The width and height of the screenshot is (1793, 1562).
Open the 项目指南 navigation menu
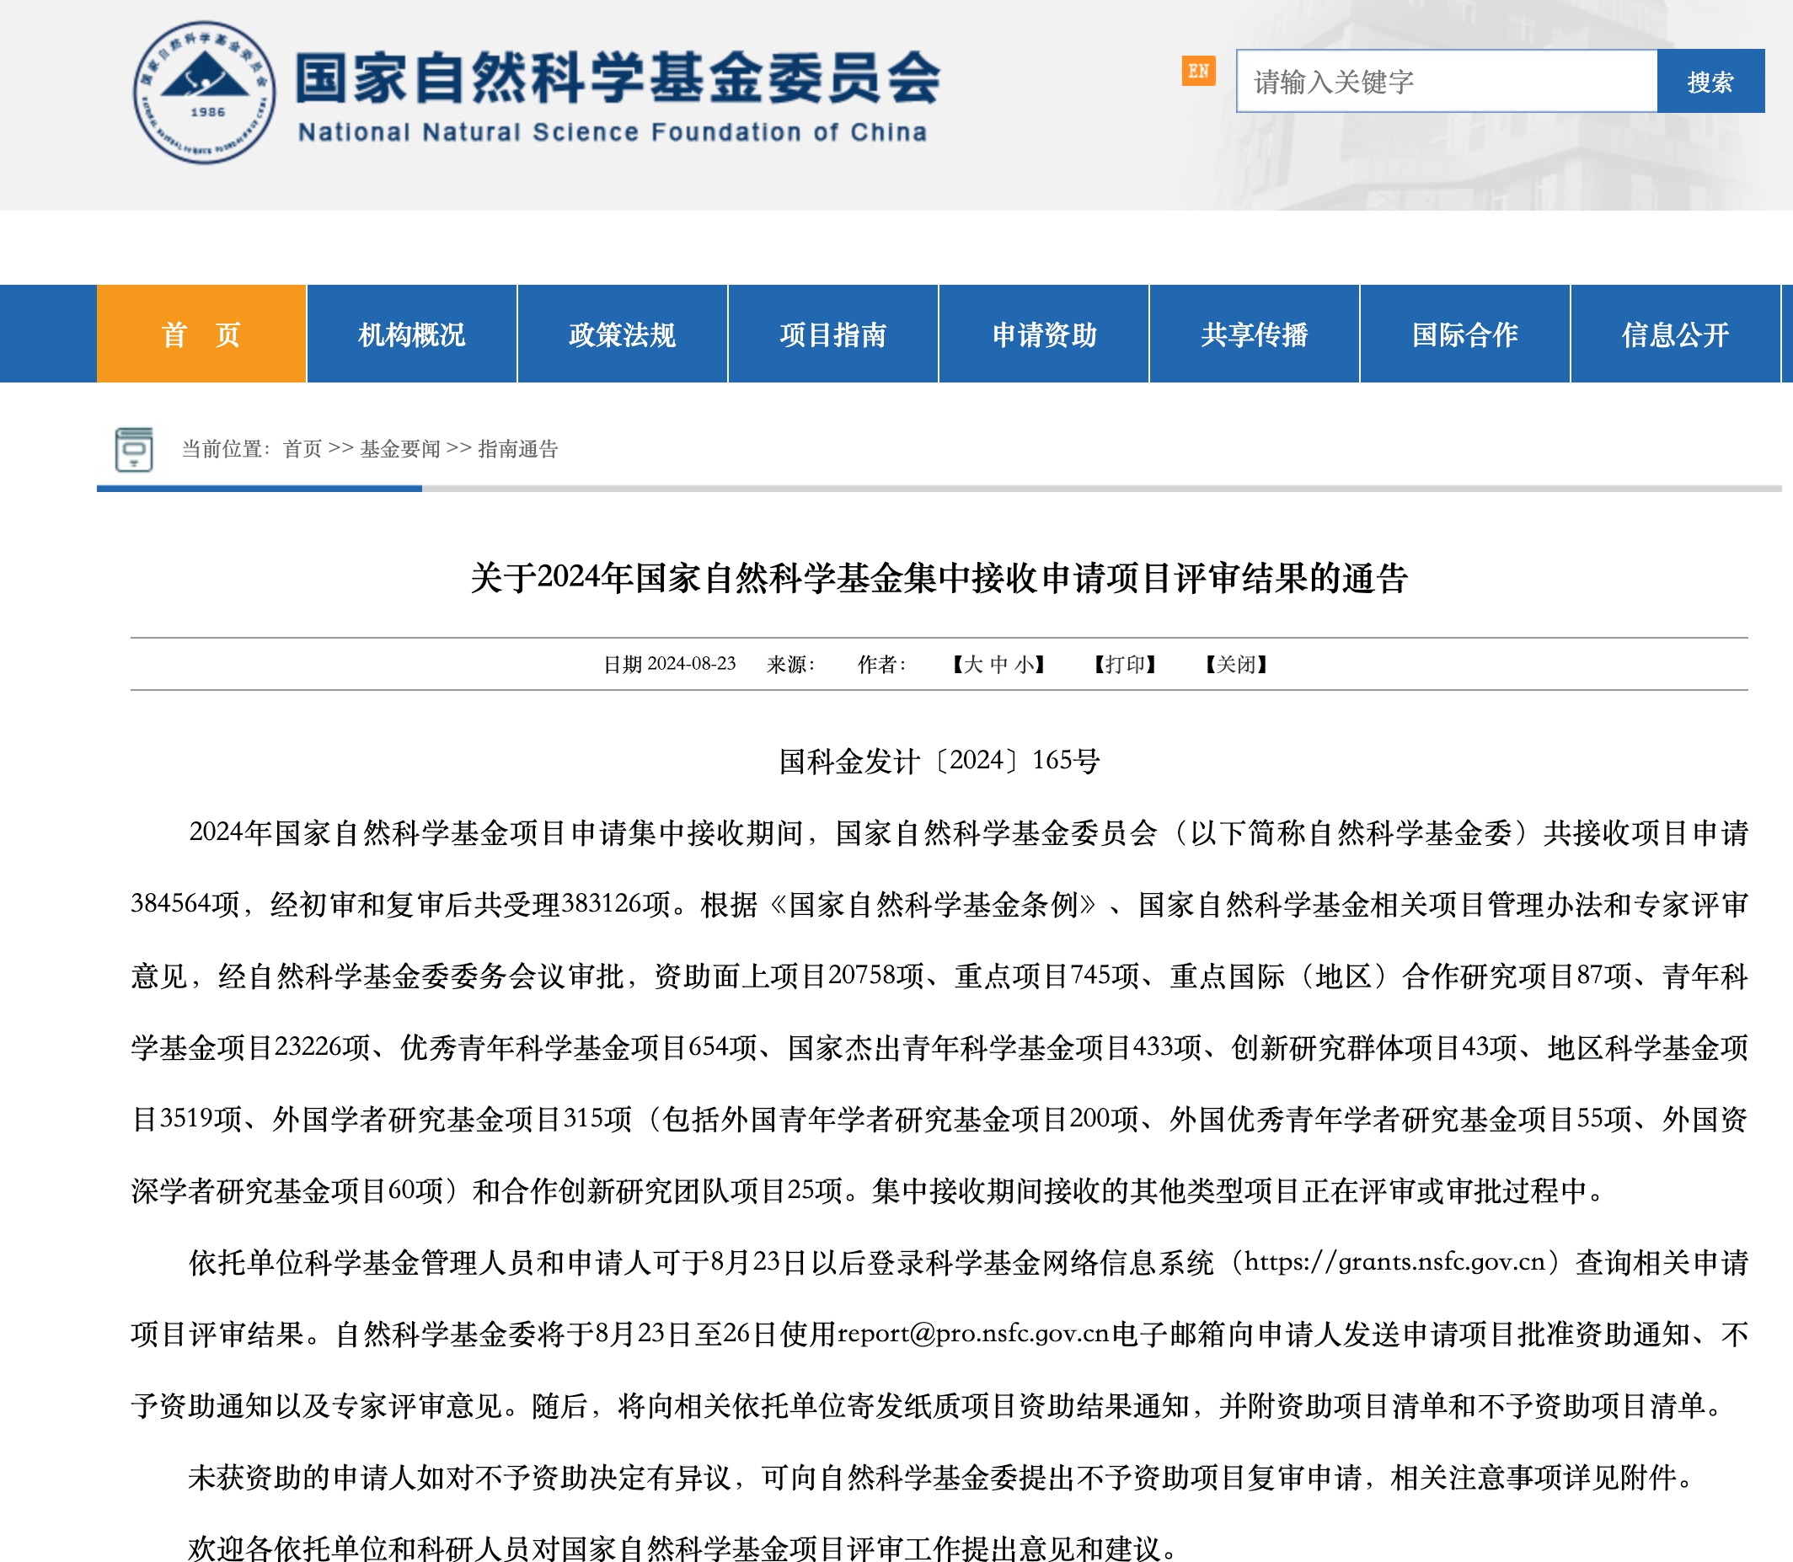point(833,334)
